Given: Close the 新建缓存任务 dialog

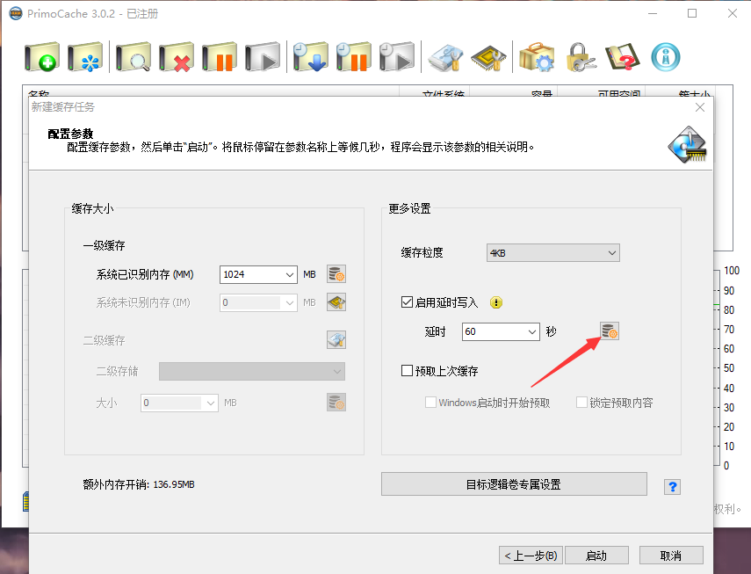Looking at the screenshot, I should coord(700,107).
